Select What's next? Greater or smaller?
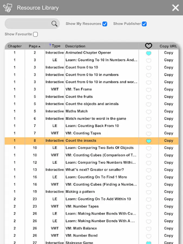Screen dimensions: 183x244 [x=95, y=170]
